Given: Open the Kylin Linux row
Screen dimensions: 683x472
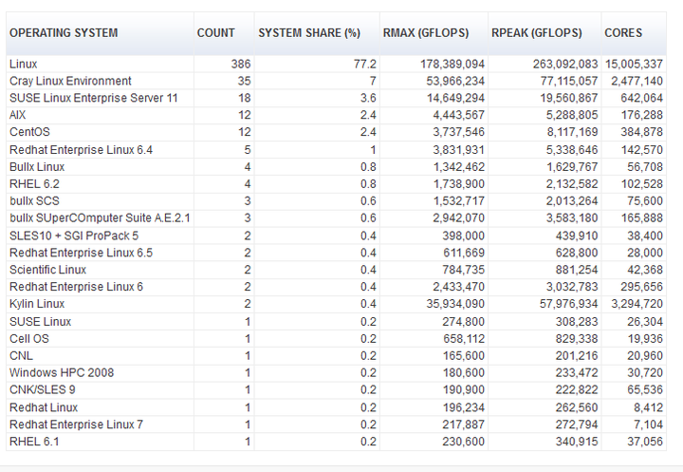Looking at the screenshot, I should [x=37, y=303].
